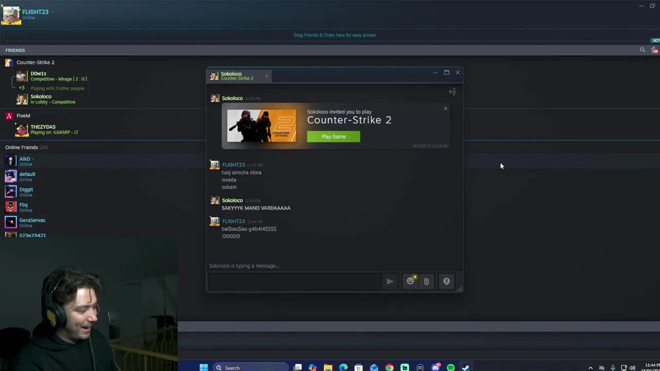
Task: Close the Sokoloco chat tab
Action: tap(267, 76)
